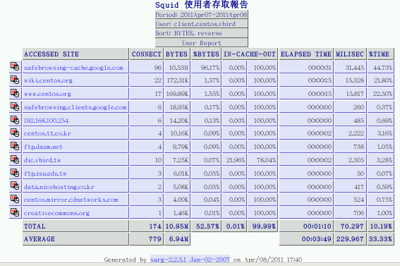This screenshot has height=266, width=400.
Task: Select the 31.445 milisec cell
Action: [350, 68]
